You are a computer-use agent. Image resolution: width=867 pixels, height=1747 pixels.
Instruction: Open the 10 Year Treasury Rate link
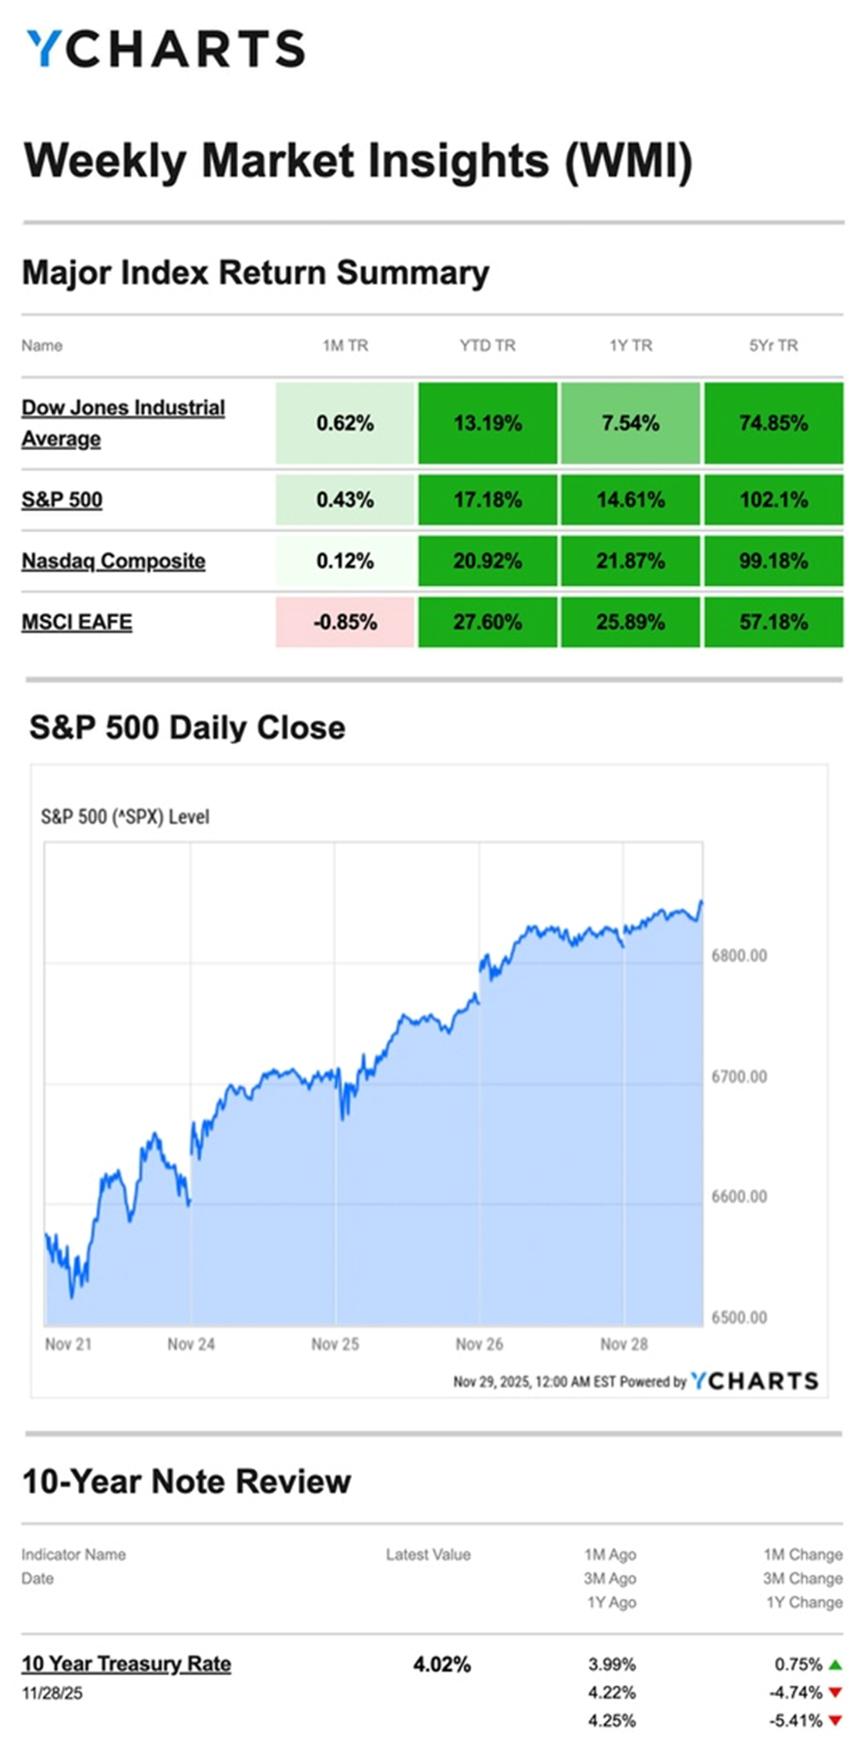coord(126,1664)
